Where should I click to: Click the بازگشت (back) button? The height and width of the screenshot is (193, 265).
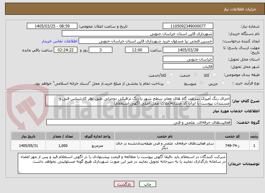[124, 184]
